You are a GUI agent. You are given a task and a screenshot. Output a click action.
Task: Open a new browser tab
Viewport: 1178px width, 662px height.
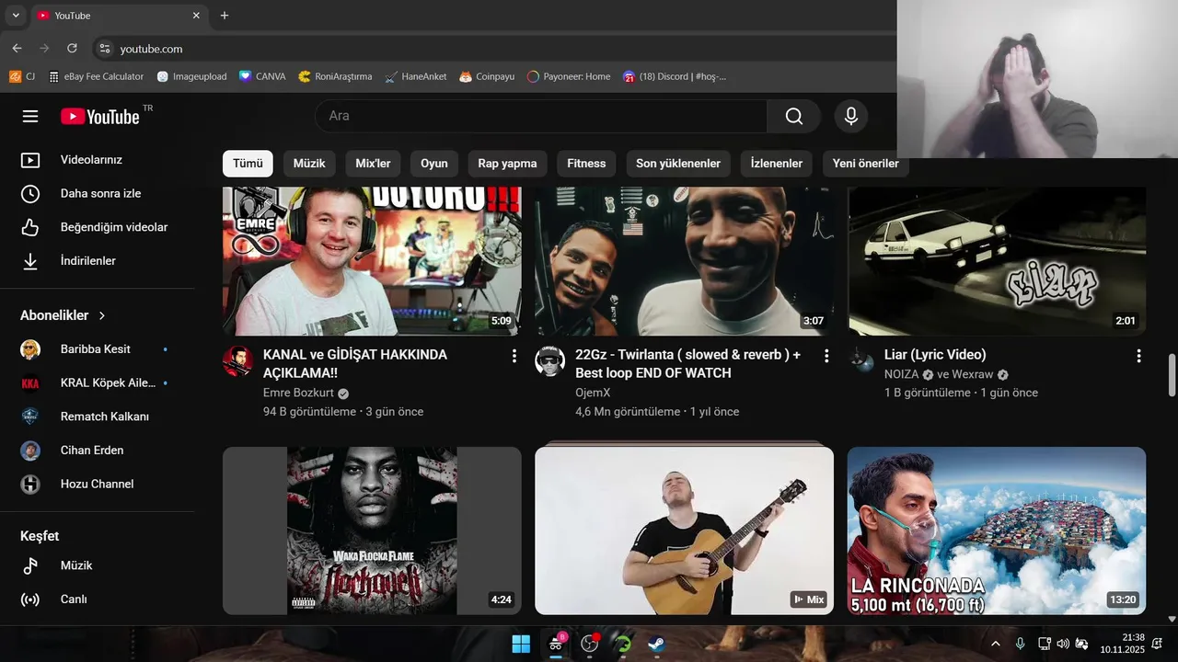(225, 16)
